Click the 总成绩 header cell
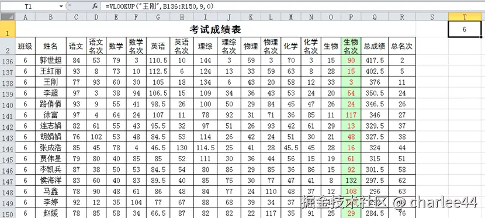The width and height of the screenshot is (485, 218). 375,46
